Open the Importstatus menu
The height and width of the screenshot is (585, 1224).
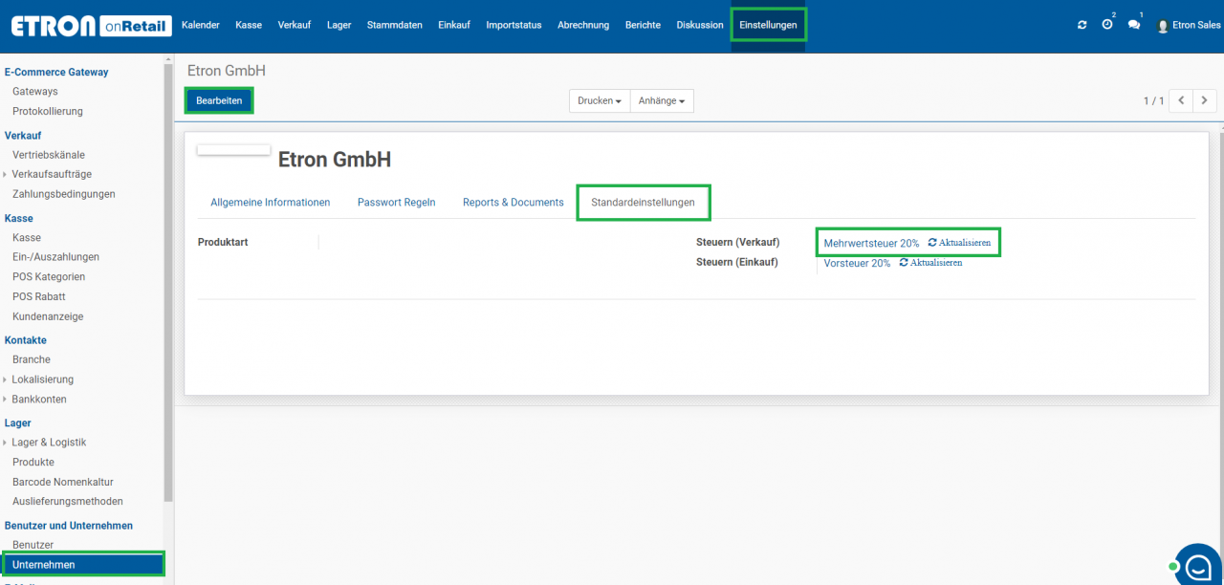(514, 26)
